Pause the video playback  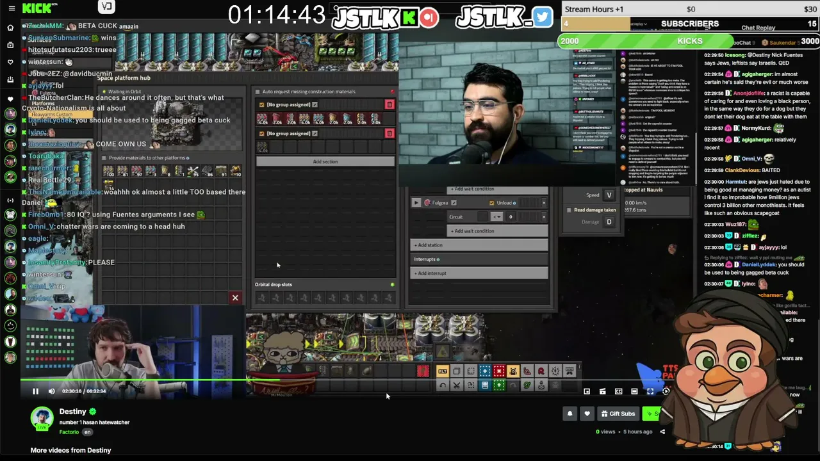35,391
